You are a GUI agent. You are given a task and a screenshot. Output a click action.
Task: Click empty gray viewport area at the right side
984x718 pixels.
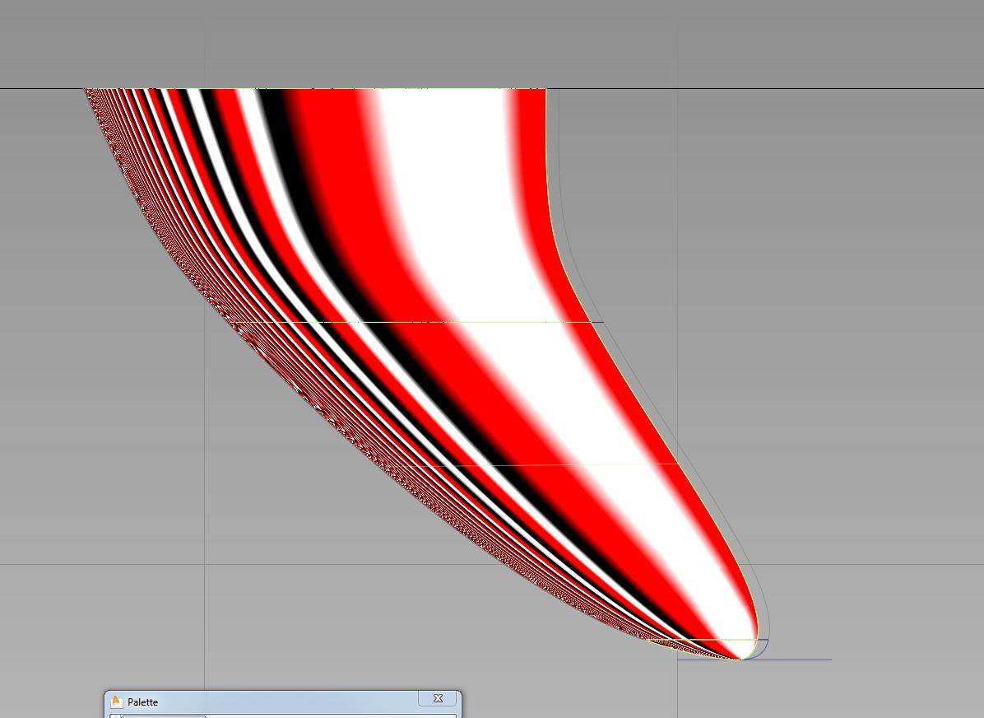[x=864, y=329]
